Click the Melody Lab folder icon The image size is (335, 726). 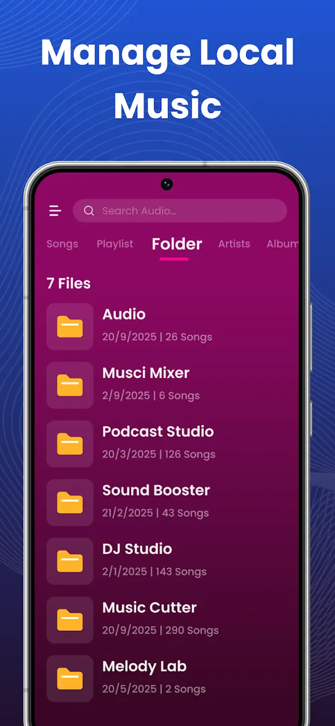point(70,679)
